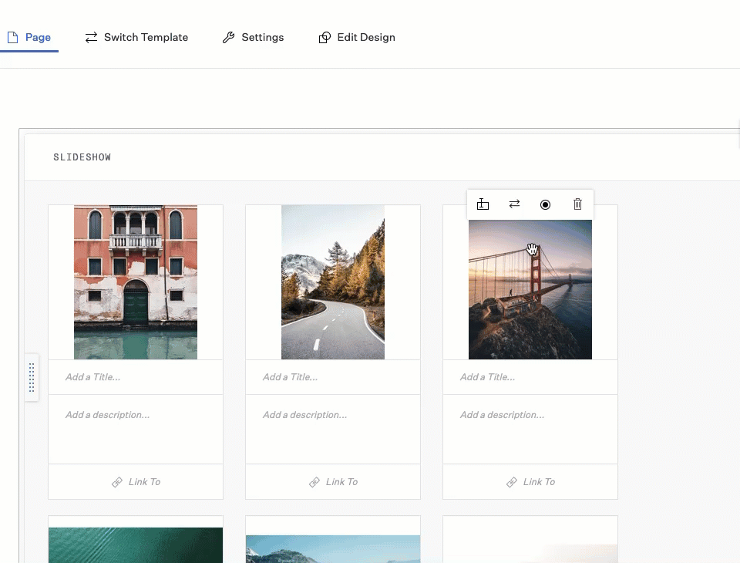Delete the bridge image with trash icon
The width and height of the screenshot is (740, 563).
coord(577,204)
